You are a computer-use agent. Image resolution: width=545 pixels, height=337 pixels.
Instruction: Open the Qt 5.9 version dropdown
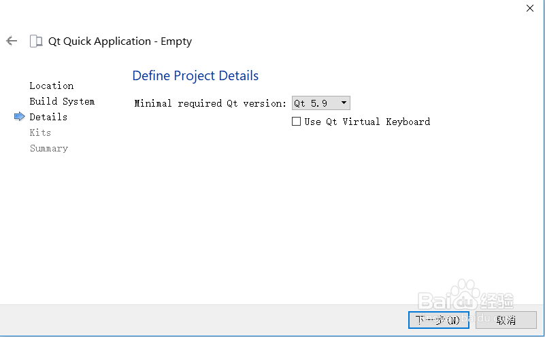click(321, 103)
